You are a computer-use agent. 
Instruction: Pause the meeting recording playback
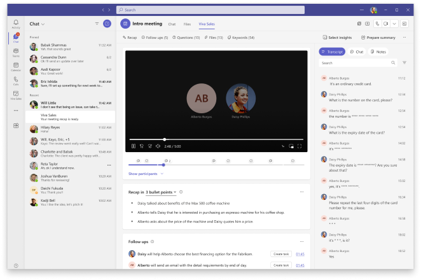[134, 146]
